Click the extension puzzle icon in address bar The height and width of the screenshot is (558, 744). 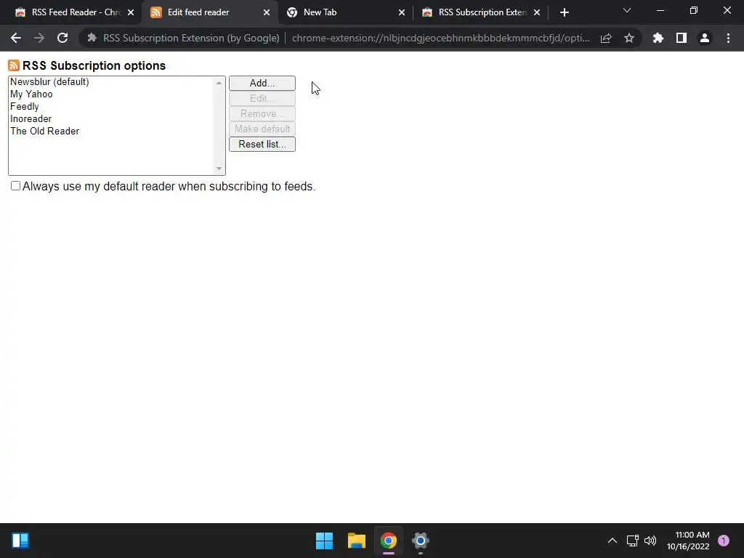(92, 38)
